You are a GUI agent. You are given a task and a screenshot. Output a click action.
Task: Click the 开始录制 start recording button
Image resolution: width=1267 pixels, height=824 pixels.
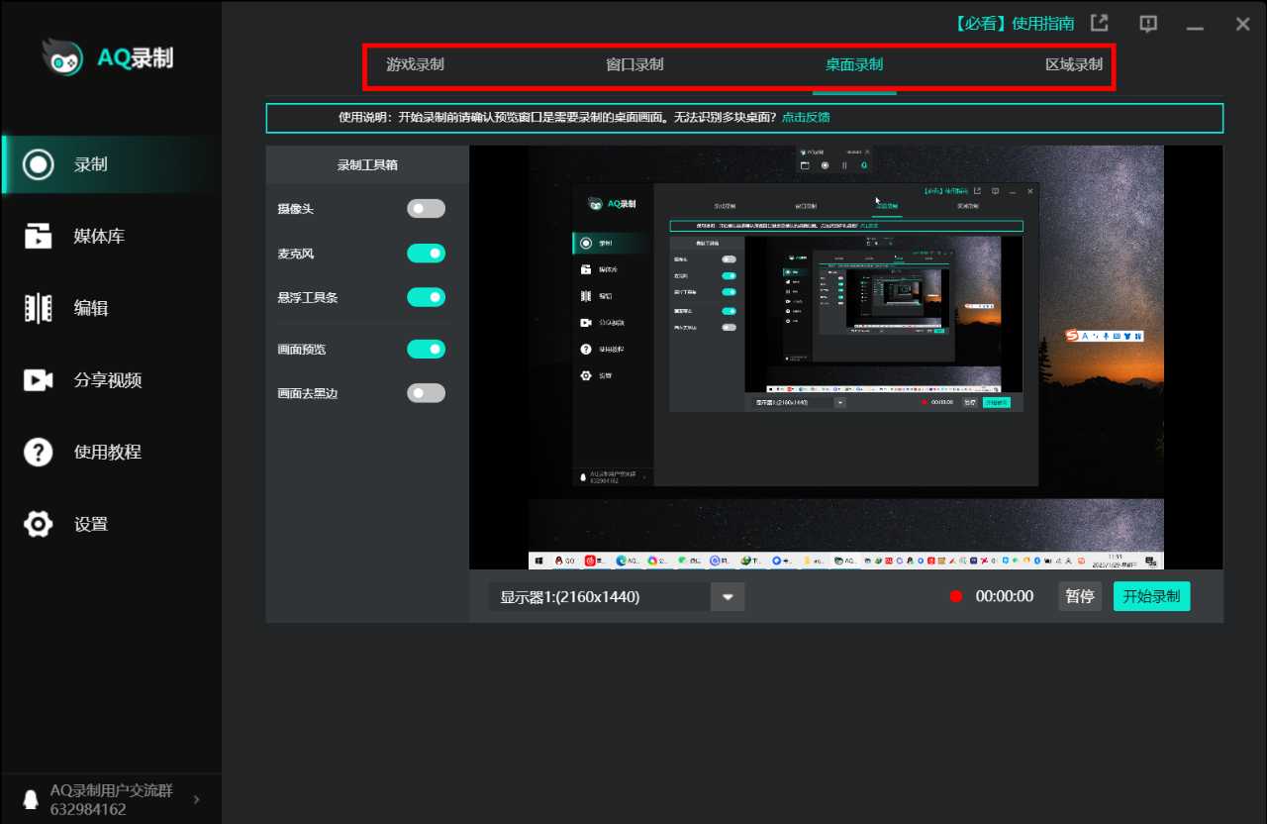click(x=1151, y=596)
